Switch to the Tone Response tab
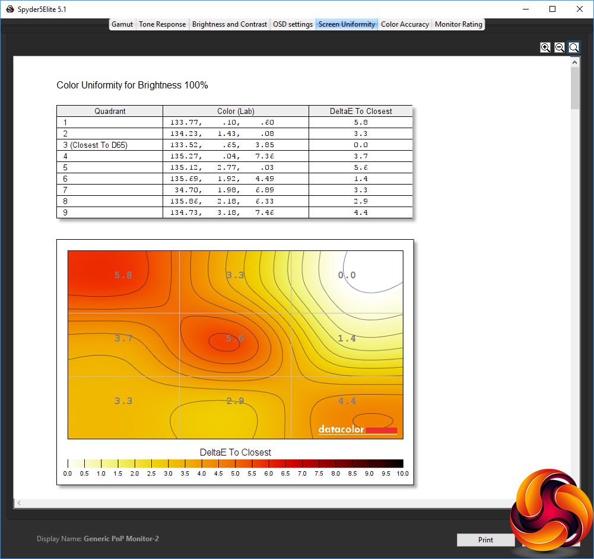The image size is (594, 559). pos(163,24)
